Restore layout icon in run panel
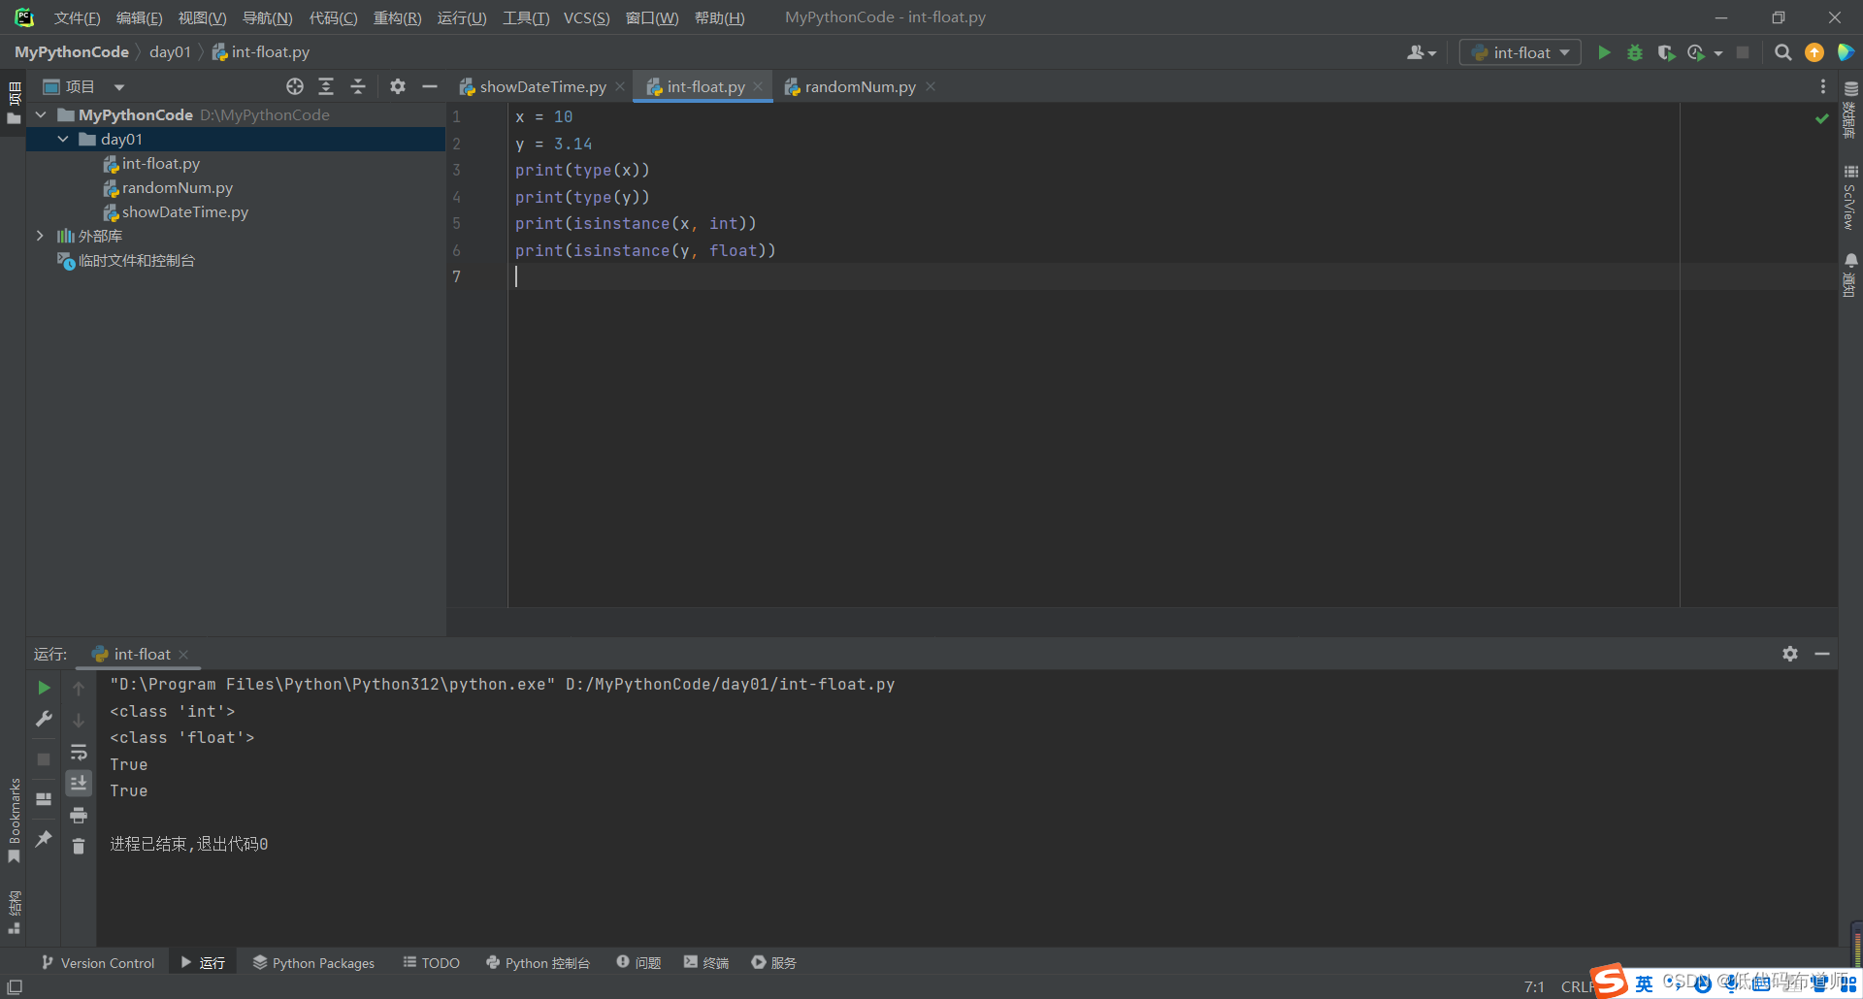1863x999 pixels. [x=44, y=799]
